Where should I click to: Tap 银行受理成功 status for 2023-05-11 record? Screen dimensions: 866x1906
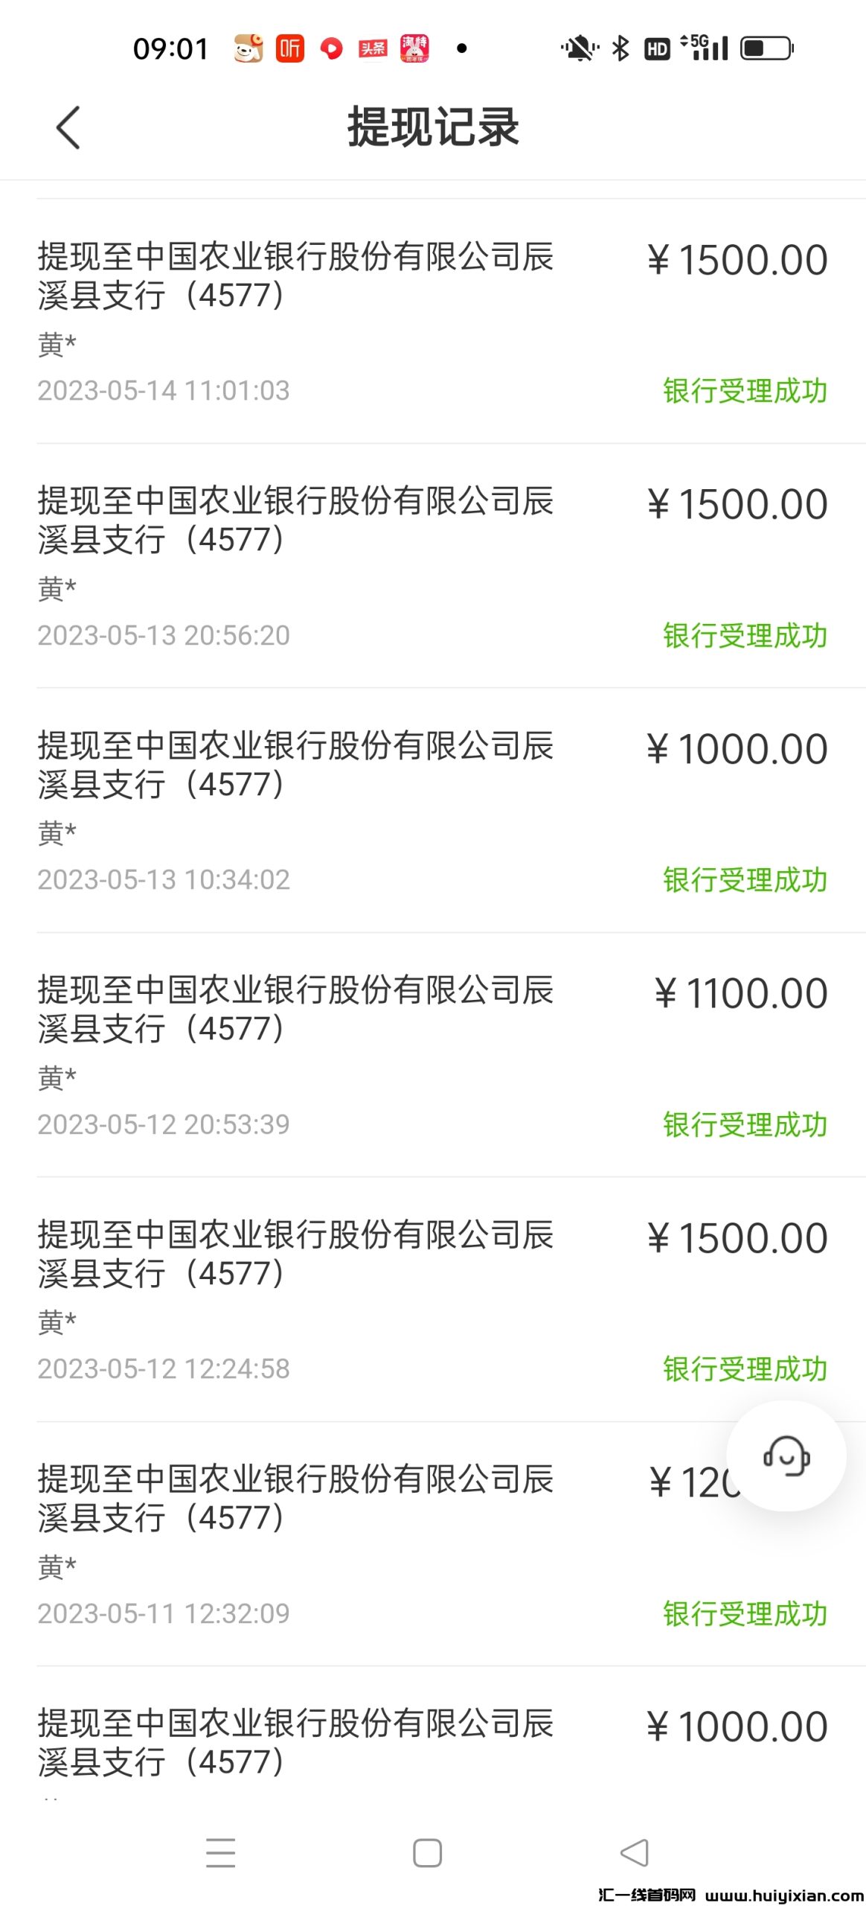pyautogui.click(x=745, y=1614)
